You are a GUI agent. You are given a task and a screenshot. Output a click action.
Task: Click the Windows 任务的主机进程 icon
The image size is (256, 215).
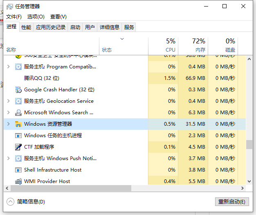(x=18, y=136)
